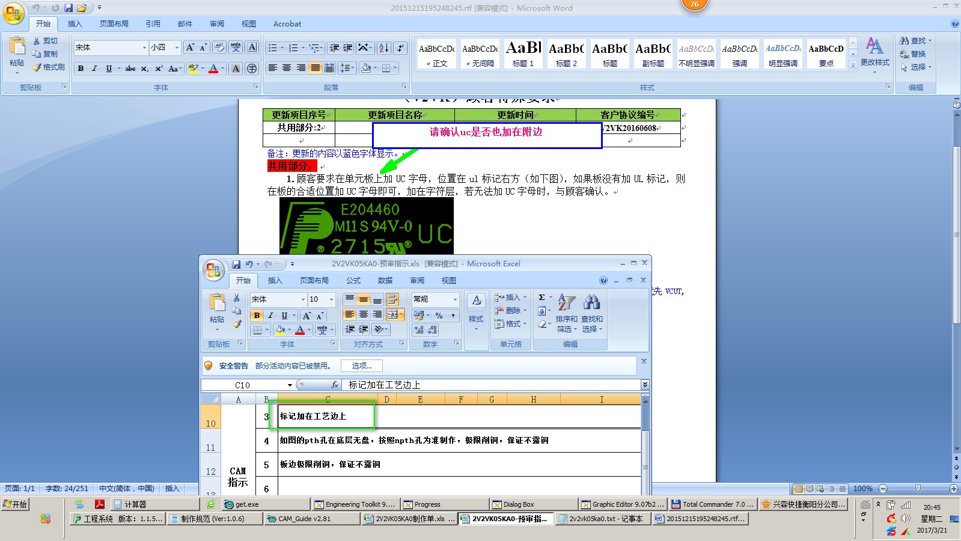Click Excel copy icon in clipboard group
This screenshot has width=961, height=541.
[x=237, y=311]
